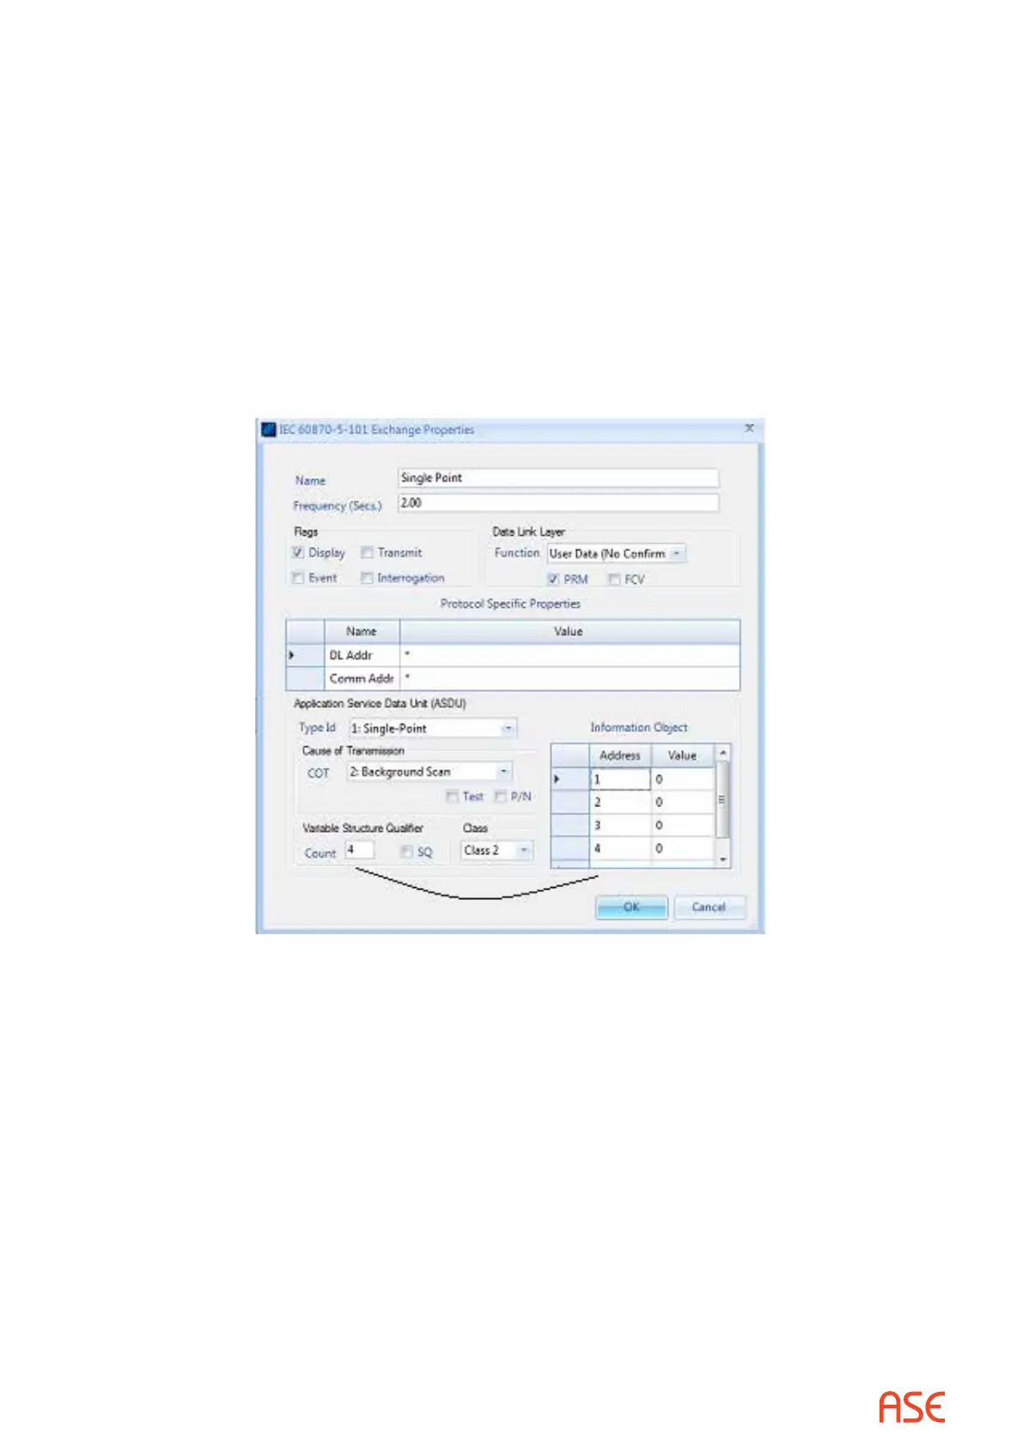The height and width of the screenshot is (1446, 1023).
Task: Select the Comm Addr property row
Action: [x=513, y=678]
